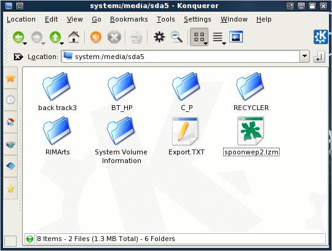This screenshot has height=251, width=332.
Task: Open the Bookmarks sidebar star tab
Action: (10, 78)
